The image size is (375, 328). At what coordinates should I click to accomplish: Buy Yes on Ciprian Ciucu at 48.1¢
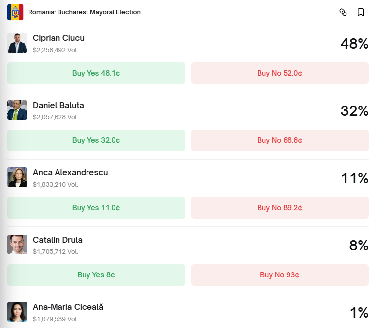pyautogui.click(x=96, y=73)
